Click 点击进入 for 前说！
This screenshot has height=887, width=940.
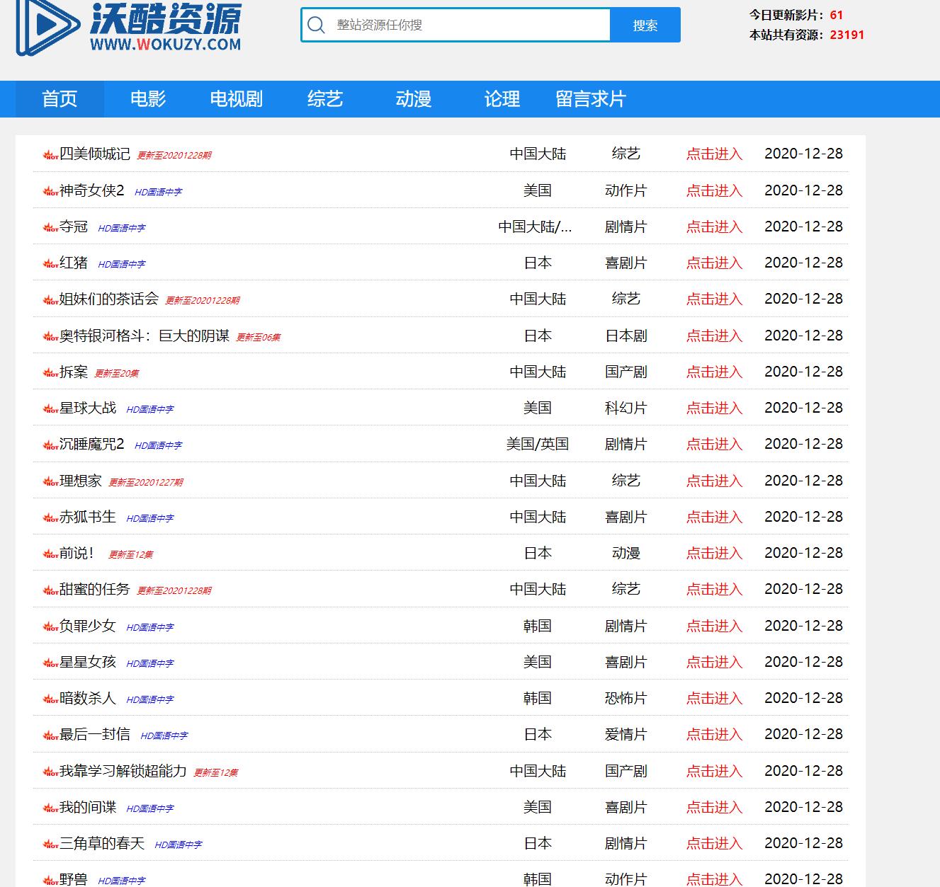pyautogui.click(x=714, y=553)
